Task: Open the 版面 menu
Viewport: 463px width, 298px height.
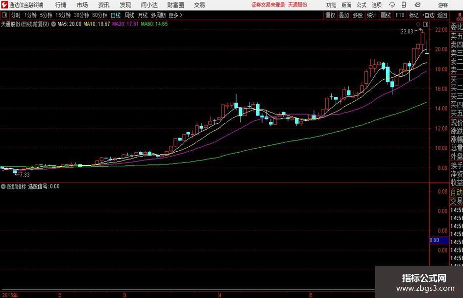Action: pyautogui.click(x=346, y=5)
